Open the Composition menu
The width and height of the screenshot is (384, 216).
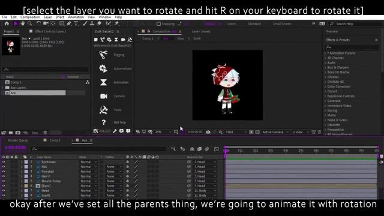(30, 17)
